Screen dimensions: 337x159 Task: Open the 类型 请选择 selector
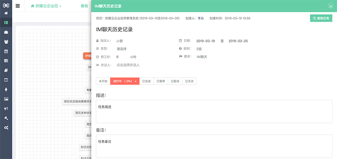pos(122,49)
